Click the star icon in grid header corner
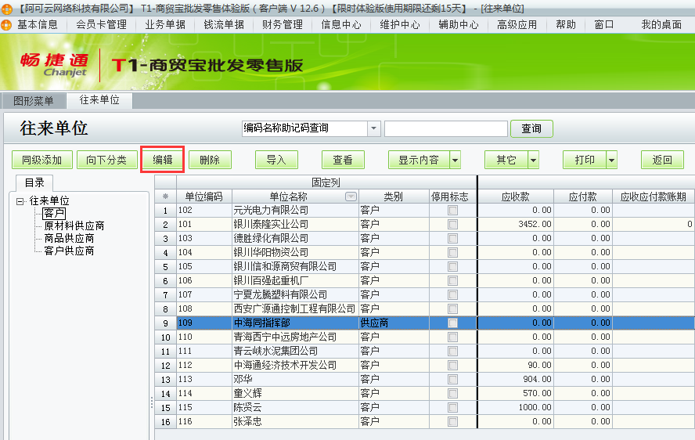The height and width of the screenshot is (440, 695). pos(165,197)
